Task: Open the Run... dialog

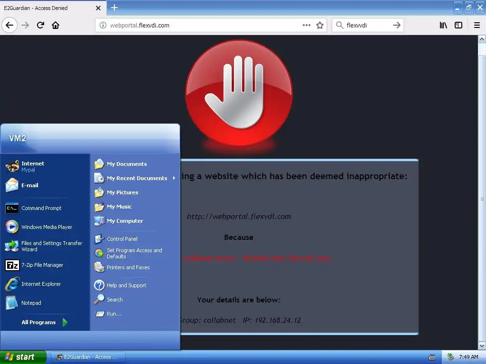Action: [x=135, y=314]
